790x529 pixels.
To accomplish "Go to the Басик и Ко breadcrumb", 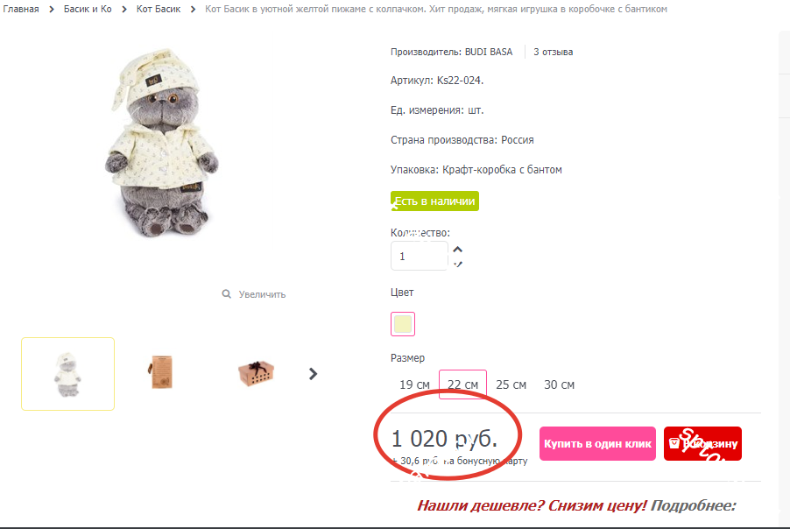I will 88,9.
